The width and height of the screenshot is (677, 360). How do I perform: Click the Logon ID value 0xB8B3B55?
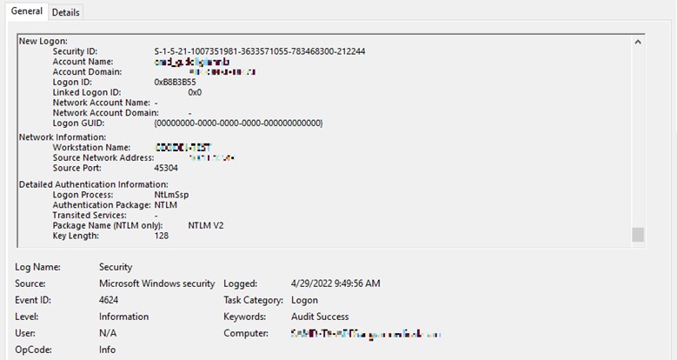pos(177,82)
